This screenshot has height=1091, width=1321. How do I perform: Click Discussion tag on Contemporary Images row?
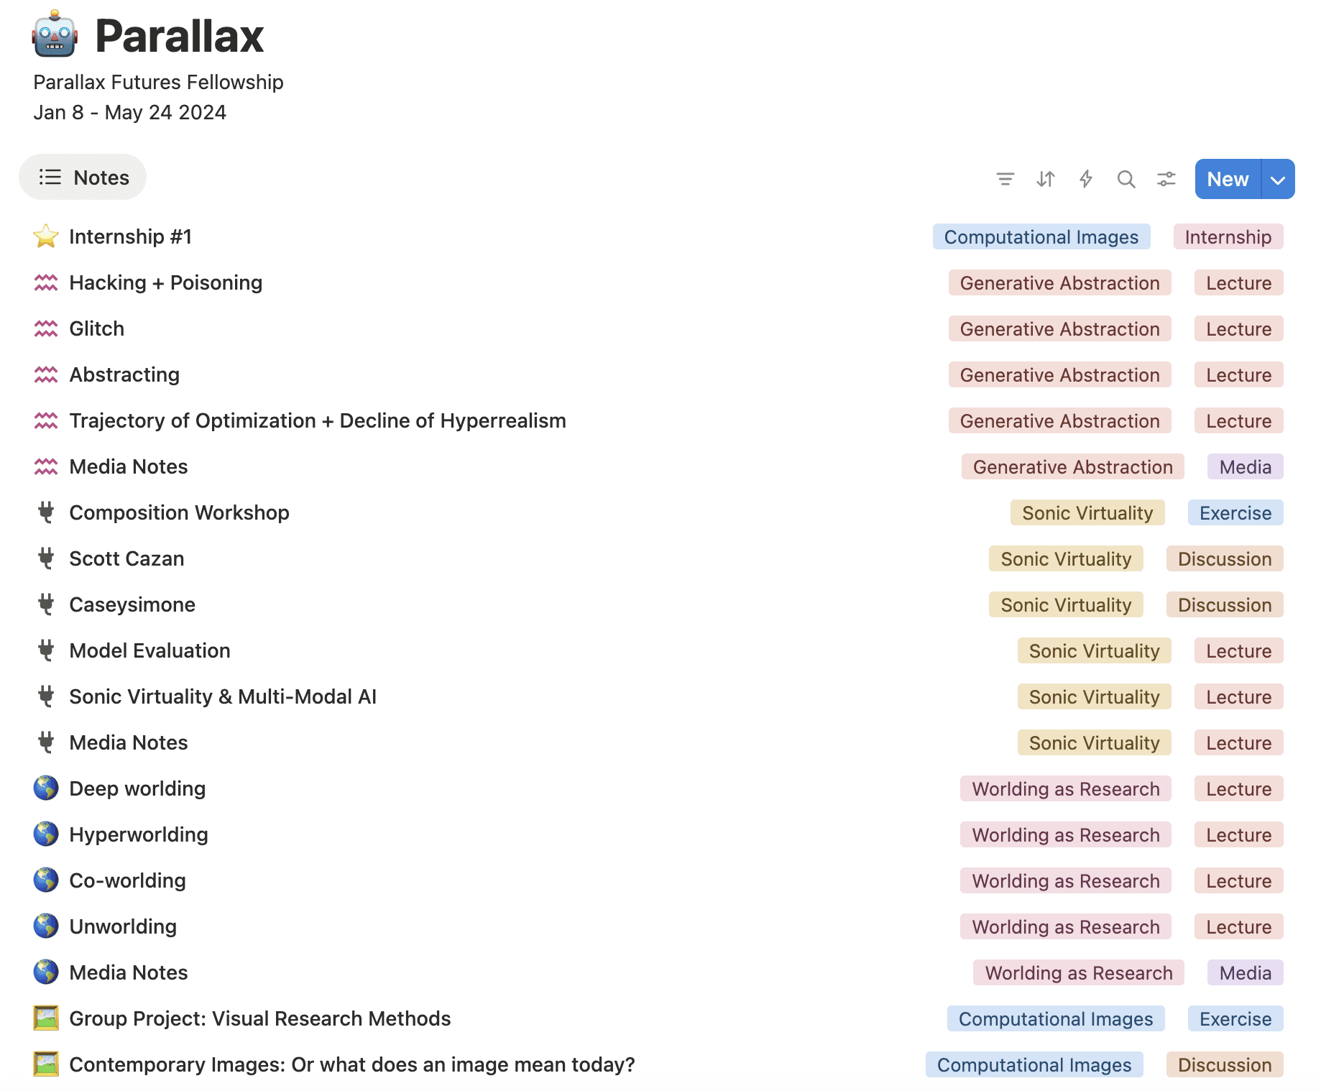pos(1225,1064)
